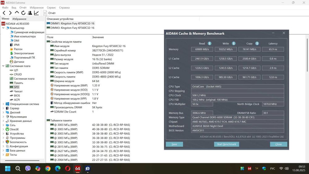Open the Отчёт menu in the menu bar

(23, 7)
